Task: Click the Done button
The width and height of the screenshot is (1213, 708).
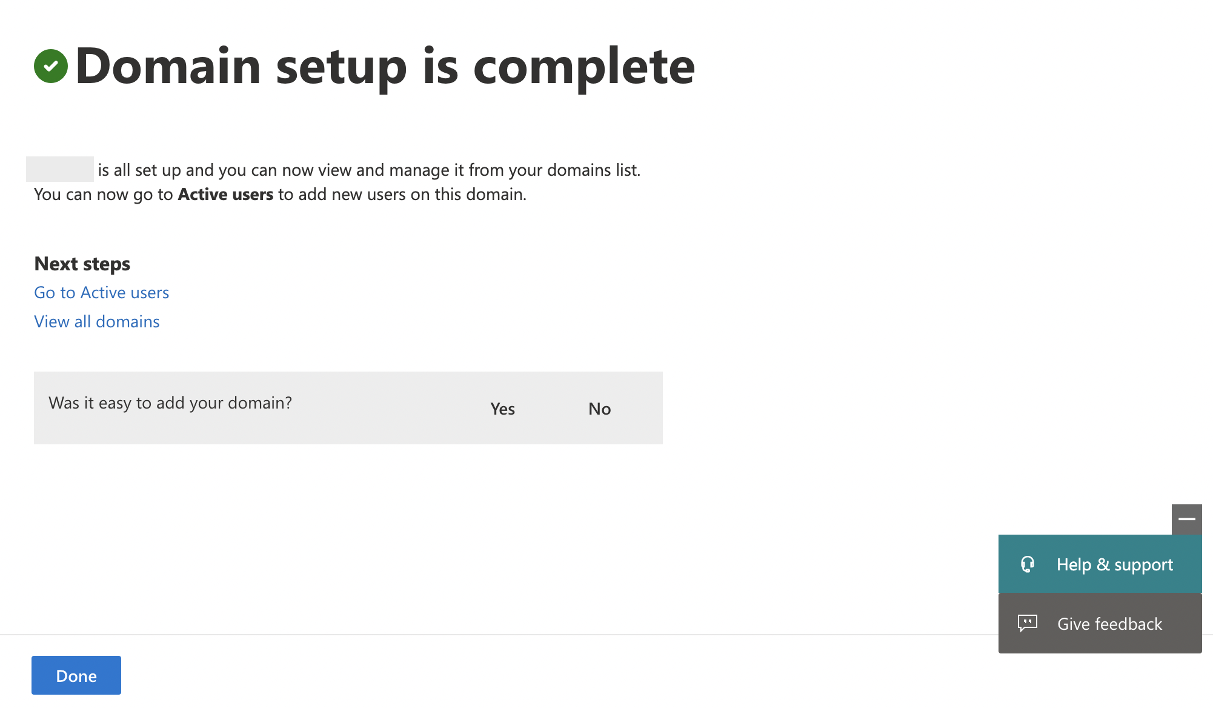Action: click(x=76, y=675)
